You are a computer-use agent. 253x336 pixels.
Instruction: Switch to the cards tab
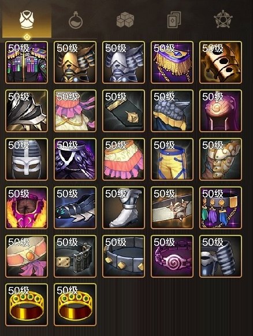[x=174, y=20]
